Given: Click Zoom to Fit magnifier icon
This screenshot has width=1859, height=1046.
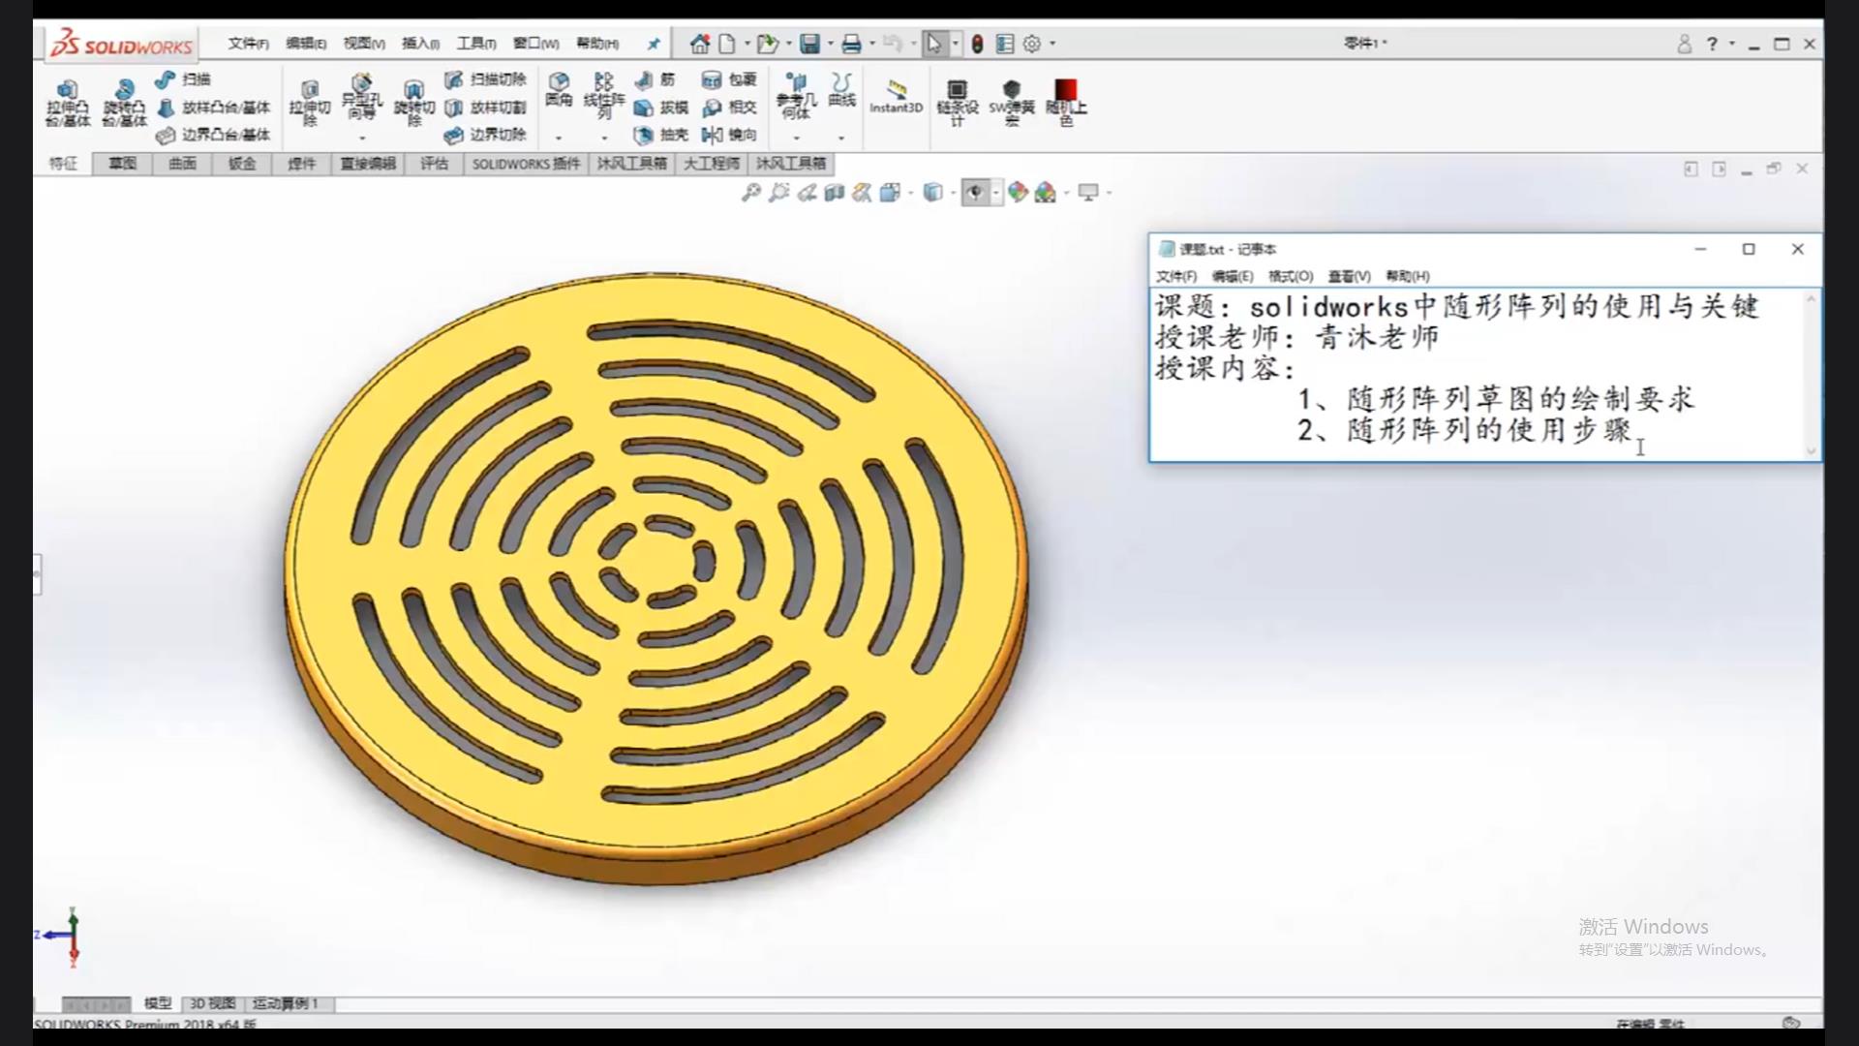Looking at the screenshot, I should coord(750,193).
